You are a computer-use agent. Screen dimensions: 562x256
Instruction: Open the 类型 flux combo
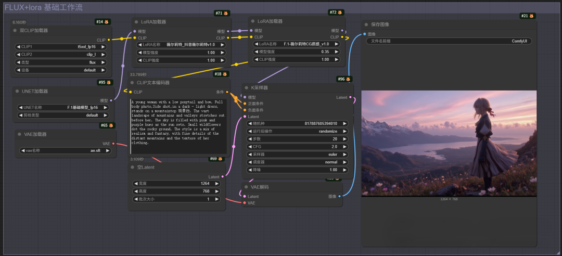60,62
